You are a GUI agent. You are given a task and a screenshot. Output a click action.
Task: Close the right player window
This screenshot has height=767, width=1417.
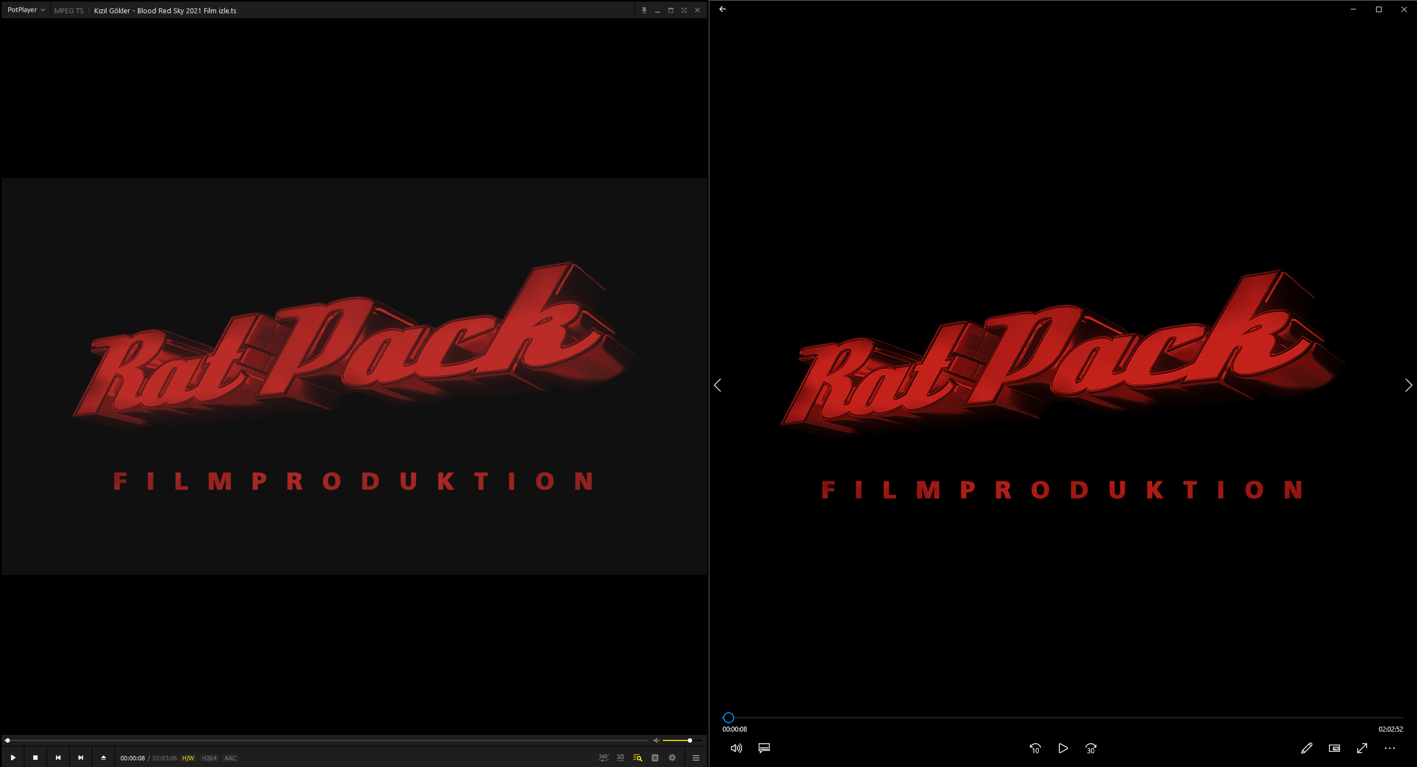[1404, 9]
